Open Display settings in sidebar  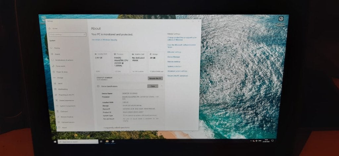pos(56,48)
